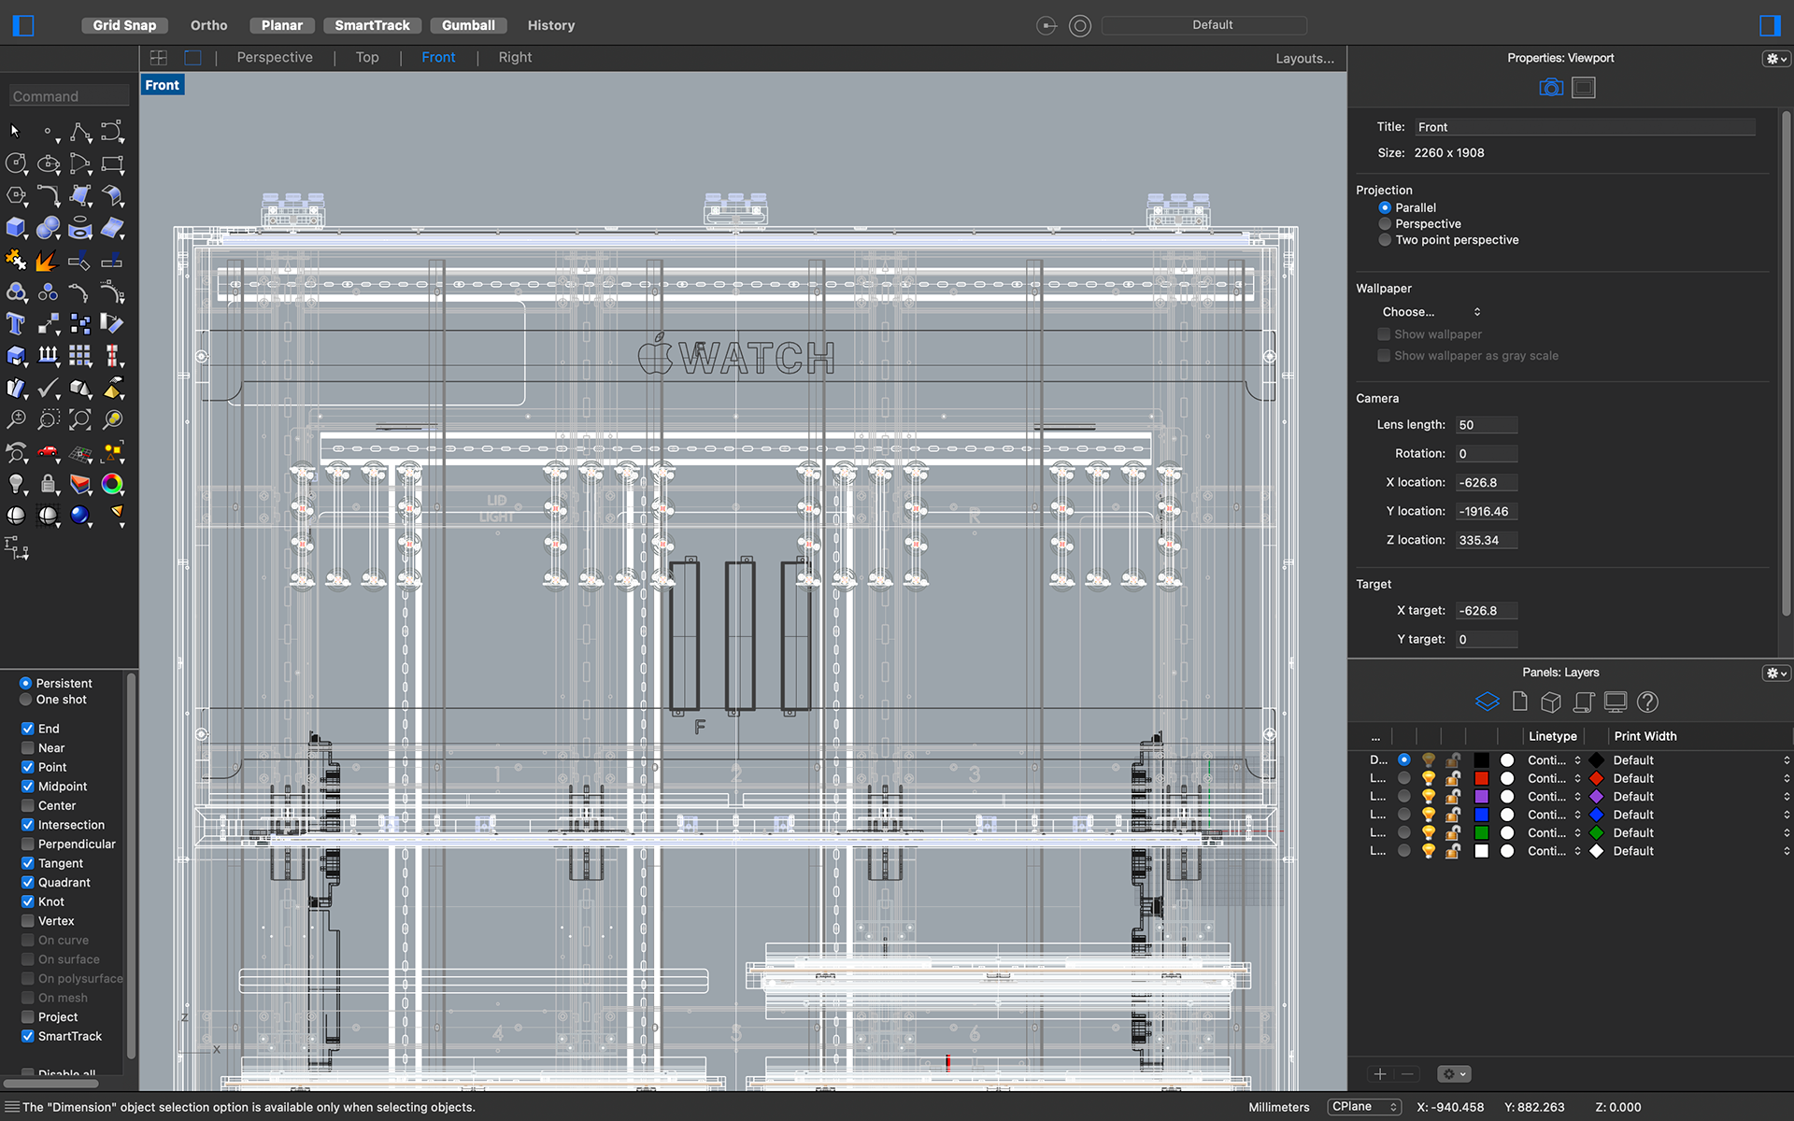The width and height of the screenshot is (1794, 1121).
Task: Open viewport camera properties icon
Action: tap(1550, 88)
